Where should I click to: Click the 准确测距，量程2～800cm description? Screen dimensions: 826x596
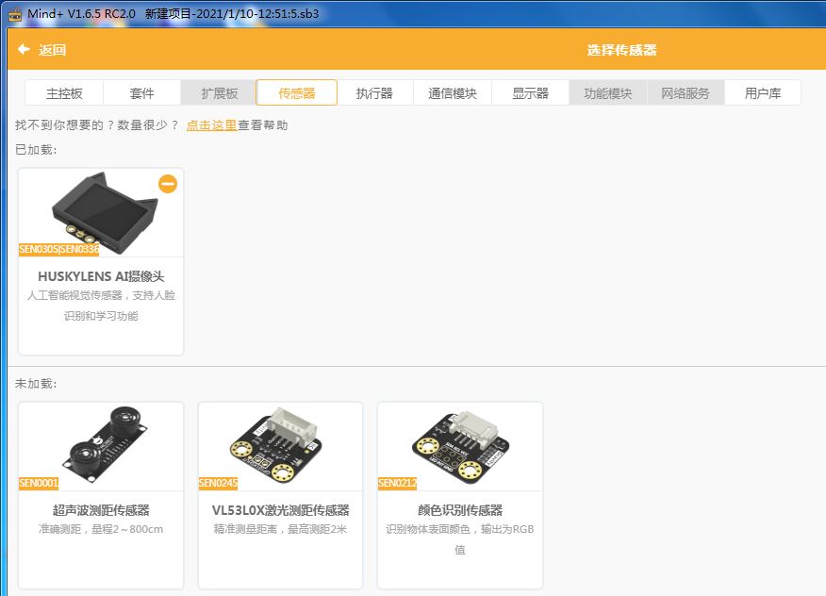tap(101, 529)
